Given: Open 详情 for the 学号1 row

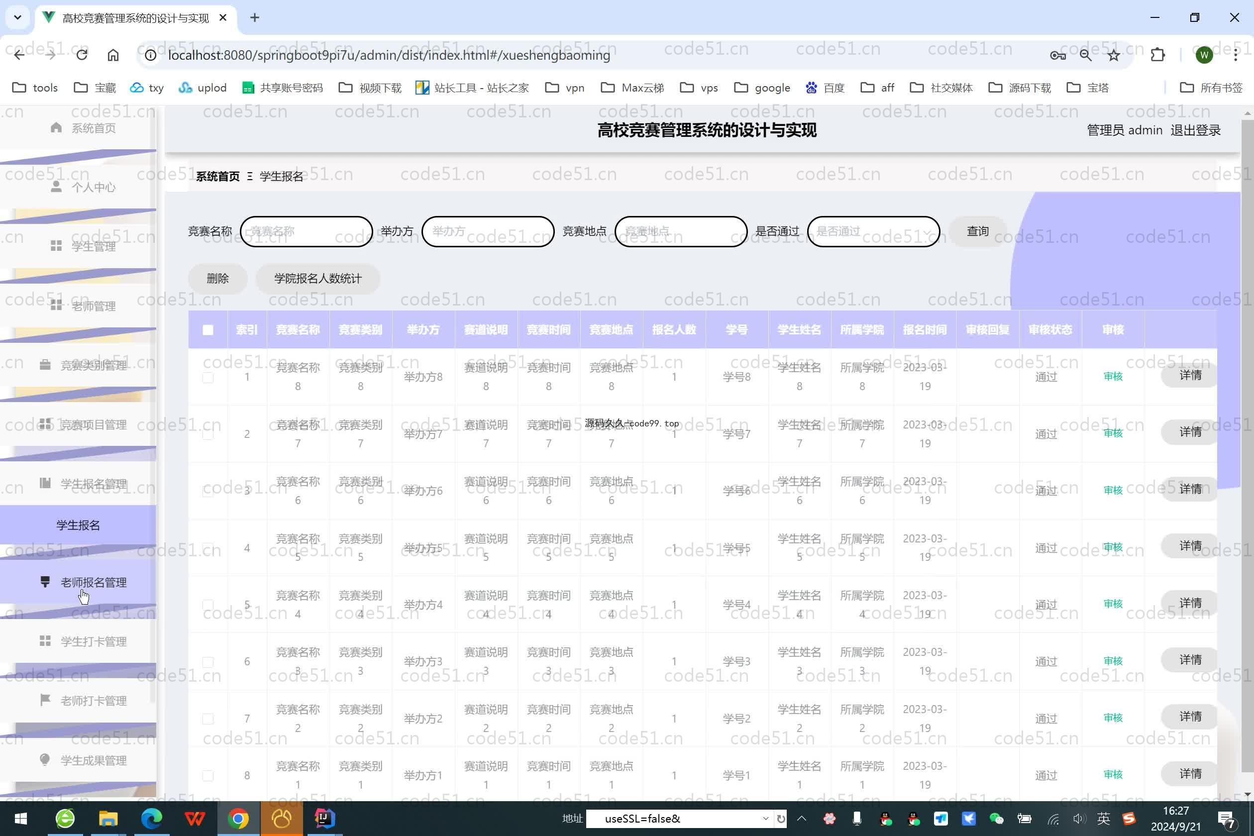Looking at the screenshot, I should pos(1189,774).
